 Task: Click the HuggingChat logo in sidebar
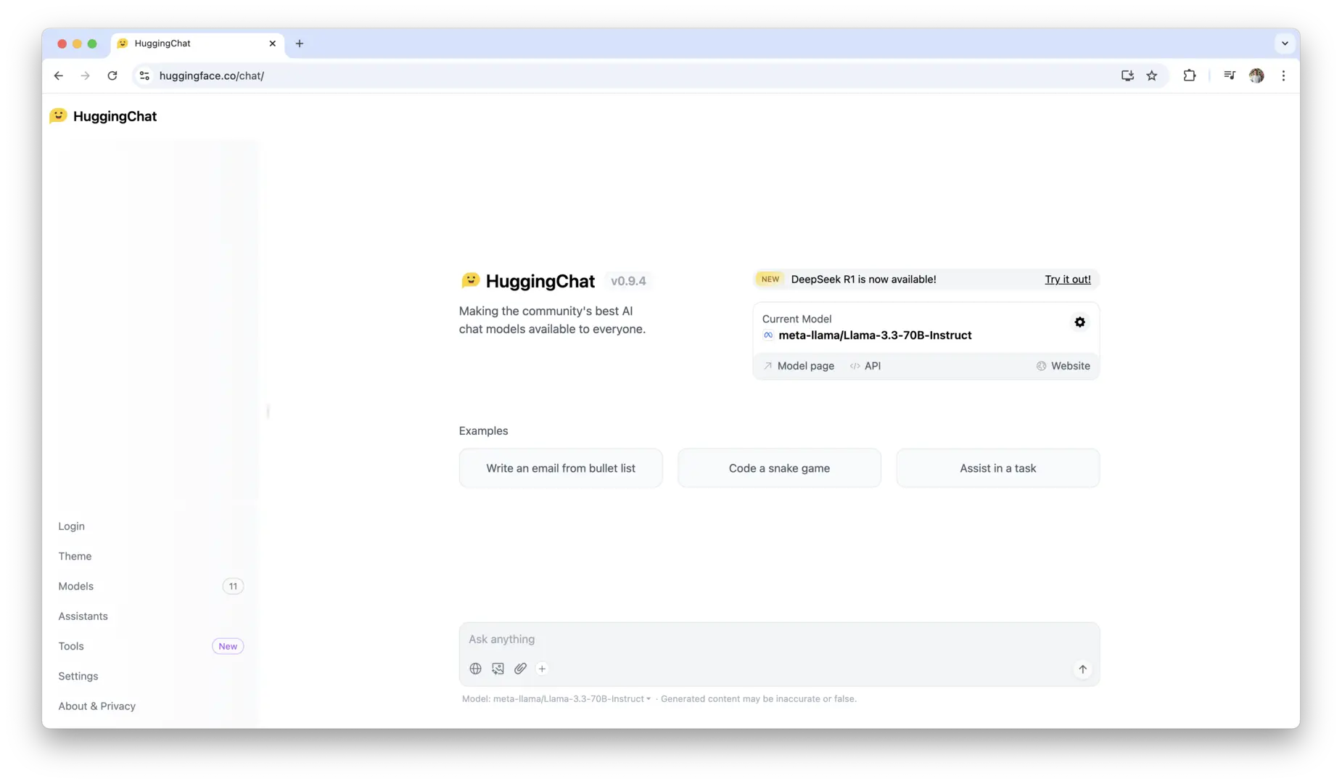[103, 116]
